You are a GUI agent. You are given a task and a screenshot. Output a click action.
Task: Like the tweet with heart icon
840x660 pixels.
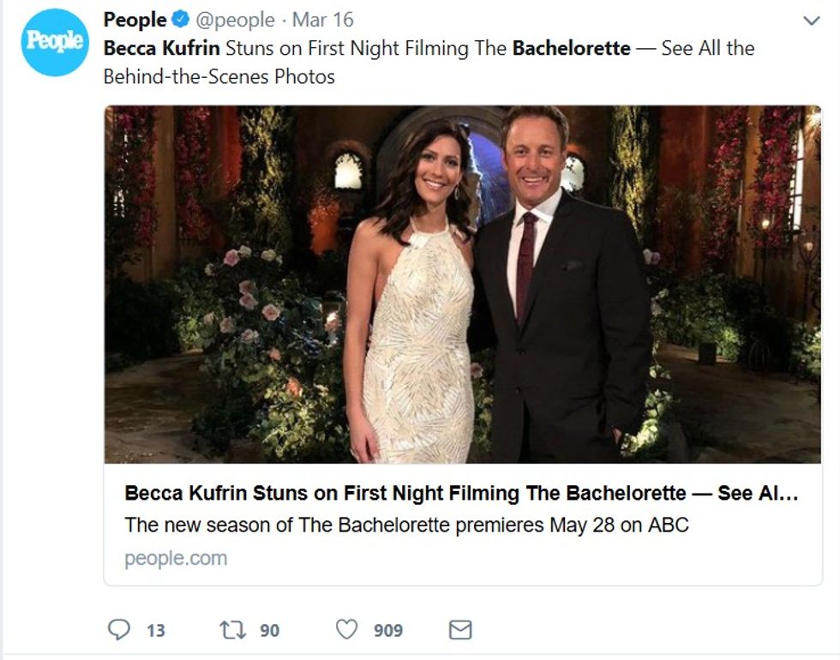click(346, 630)
